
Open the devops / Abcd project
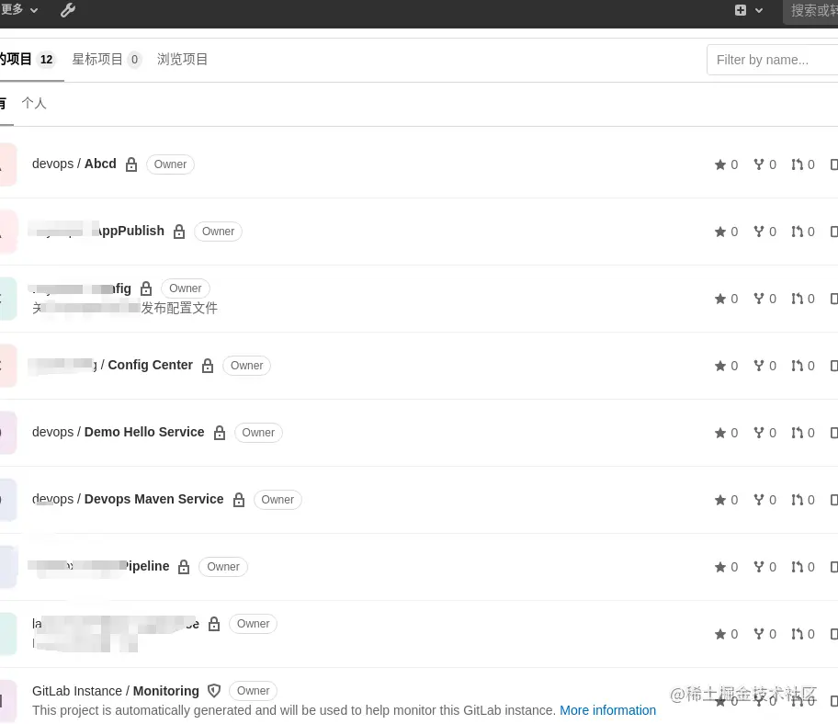[74, 164]
